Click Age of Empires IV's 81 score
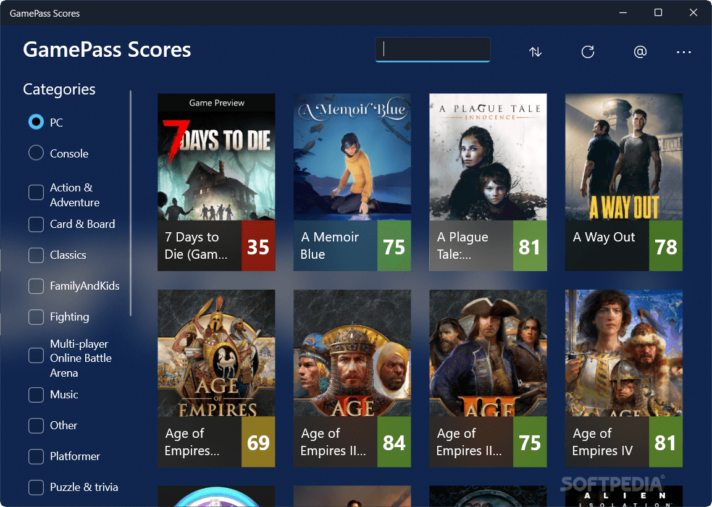The height and width of the screenshot is (507, 712). tap(666, 442)
